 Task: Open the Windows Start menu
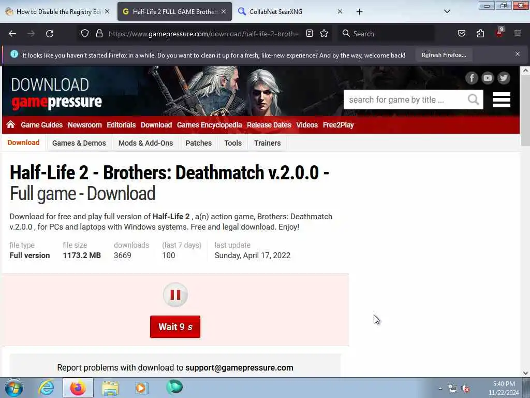(14, 388)
